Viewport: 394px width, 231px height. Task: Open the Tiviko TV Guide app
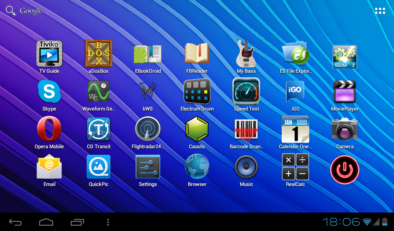coord(49,54)
